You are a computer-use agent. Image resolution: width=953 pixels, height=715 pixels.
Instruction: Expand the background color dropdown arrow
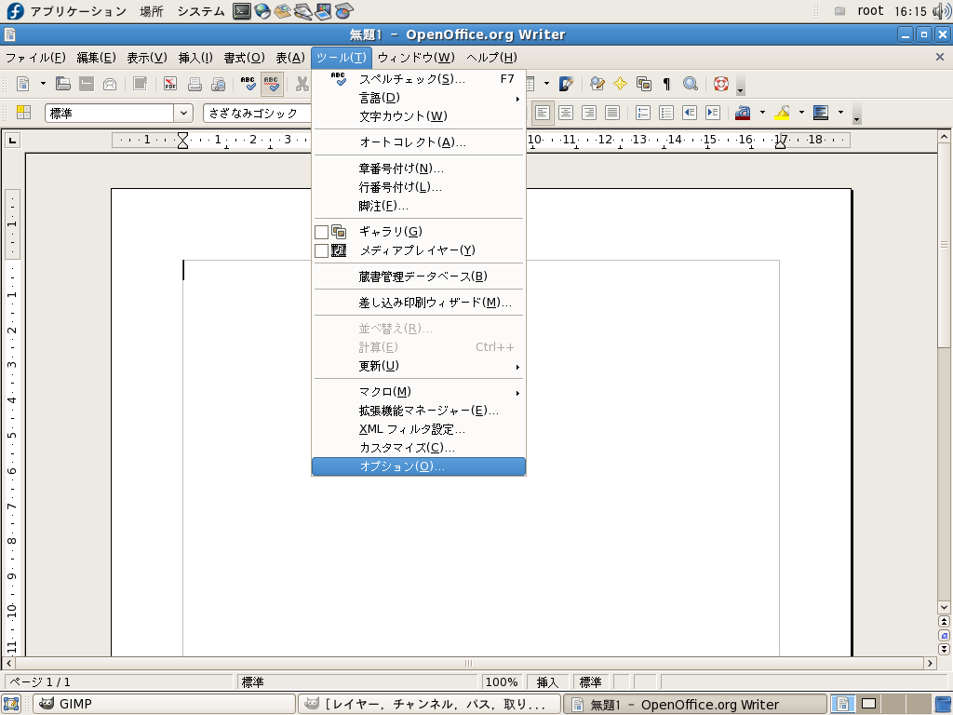coord(840,113)
